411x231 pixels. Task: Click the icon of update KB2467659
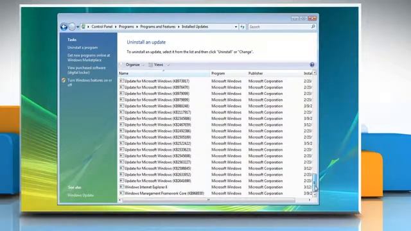tap(121, 124)
